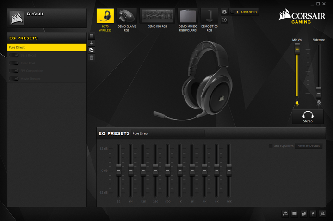Screen dimensions: 333x221
Task: Open settings with the gear icon
Action: pos(224,12)
